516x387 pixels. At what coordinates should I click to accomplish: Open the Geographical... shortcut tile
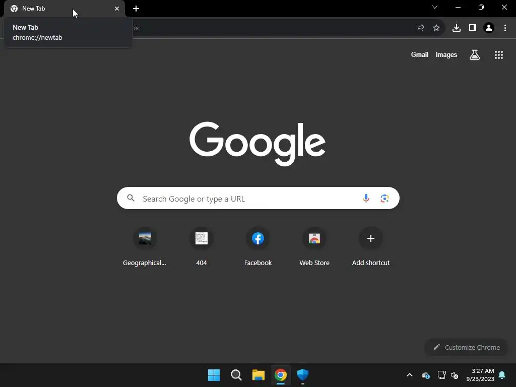pos(145,246)
